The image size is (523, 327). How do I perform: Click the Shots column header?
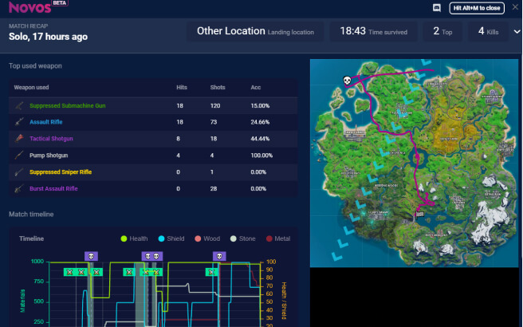pyautogui.click(x=218, y=88)
